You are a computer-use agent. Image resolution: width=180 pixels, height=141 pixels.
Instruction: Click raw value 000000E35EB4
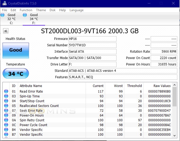tap(159, 130)
